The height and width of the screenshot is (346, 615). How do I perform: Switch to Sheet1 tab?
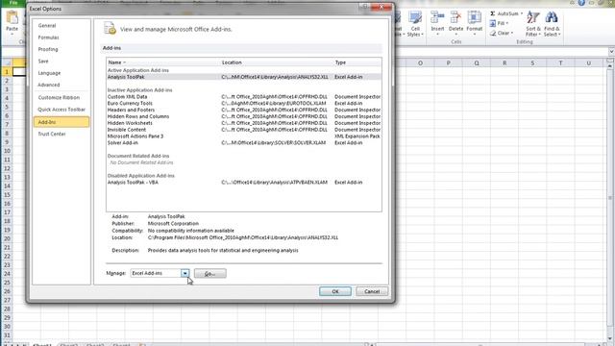[42, 344]
